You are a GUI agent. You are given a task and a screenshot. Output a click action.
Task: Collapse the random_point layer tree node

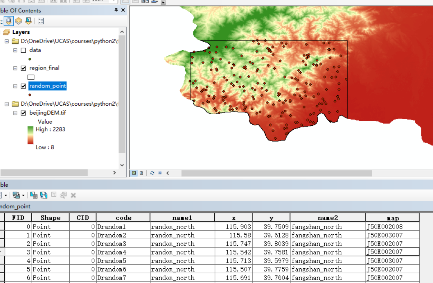point(15,86)
